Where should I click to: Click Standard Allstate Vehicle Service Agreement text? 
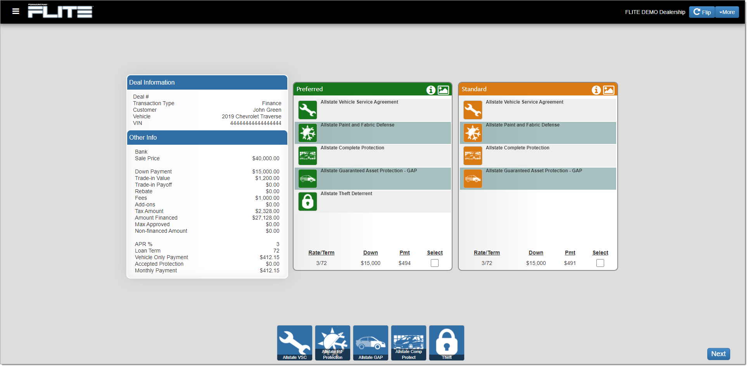coord(525,102)
